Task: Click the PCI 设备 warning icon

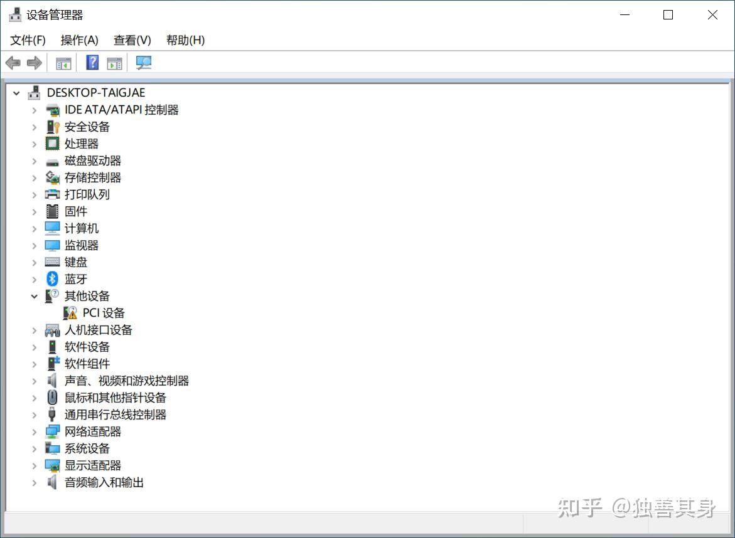Action: point(70,313)
